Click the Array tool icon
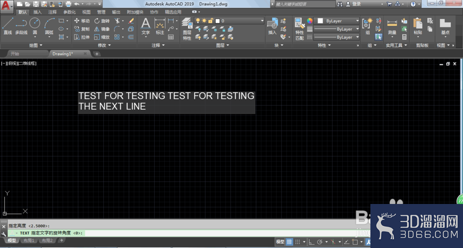This screenshot has width=463, height=248. pos(117,37)
